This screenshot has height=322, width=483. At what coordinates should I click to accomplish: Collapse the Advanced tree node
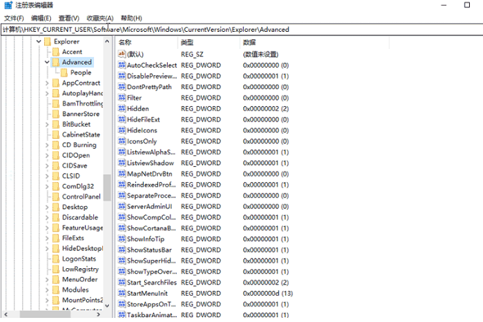(x=46, y=62)
